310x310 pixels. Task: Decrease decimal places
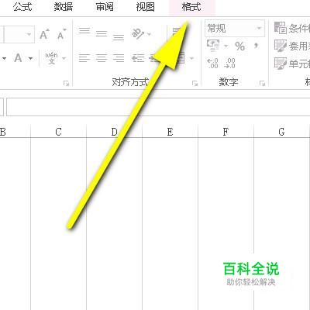pyautogui.click(x=229, y=63)
